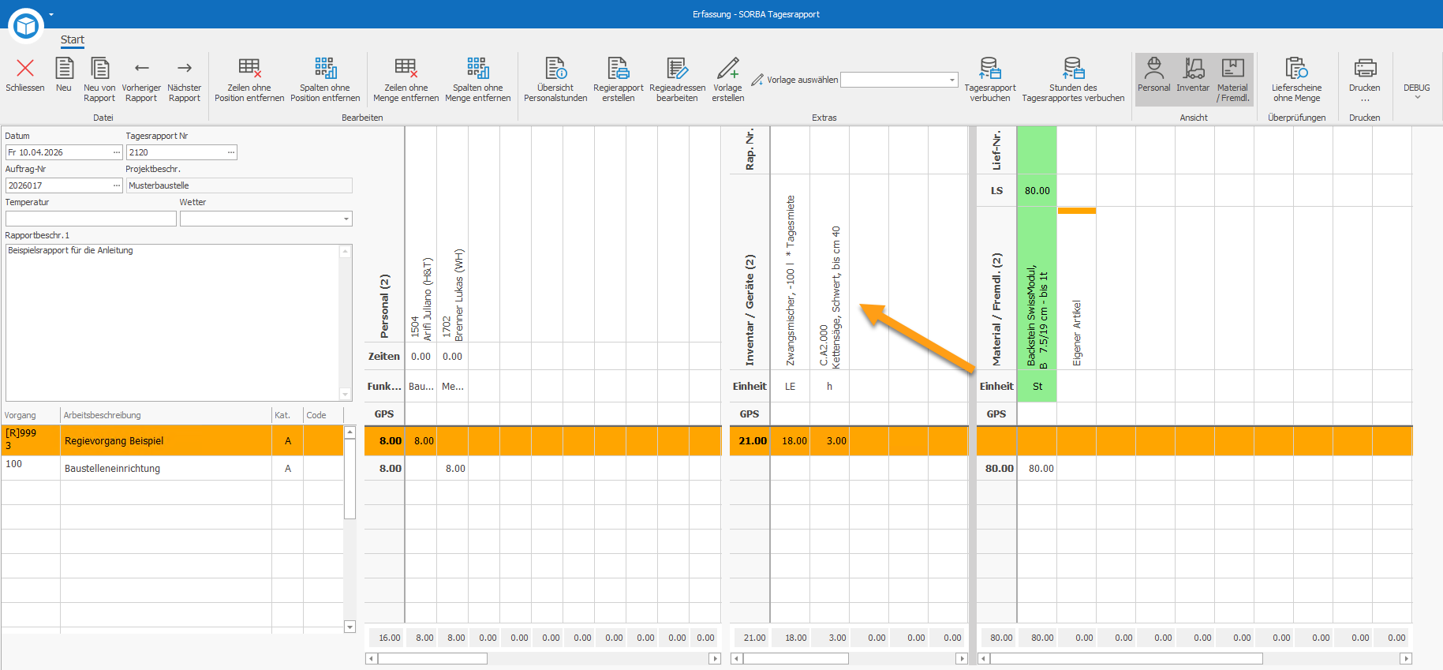Expand the DEBUG menu chevron
This screenshot has height=670, width=1443.
tap(1417, 97)
